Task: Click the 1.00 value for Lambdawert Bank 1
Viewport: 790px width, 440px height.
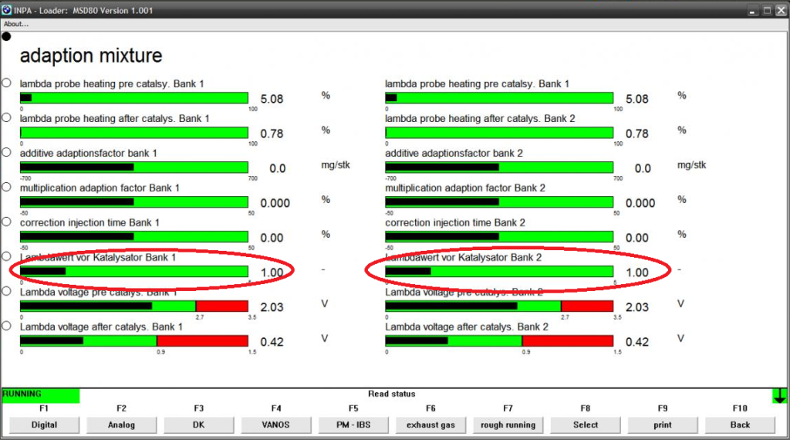Action: [x=272, y=272]
